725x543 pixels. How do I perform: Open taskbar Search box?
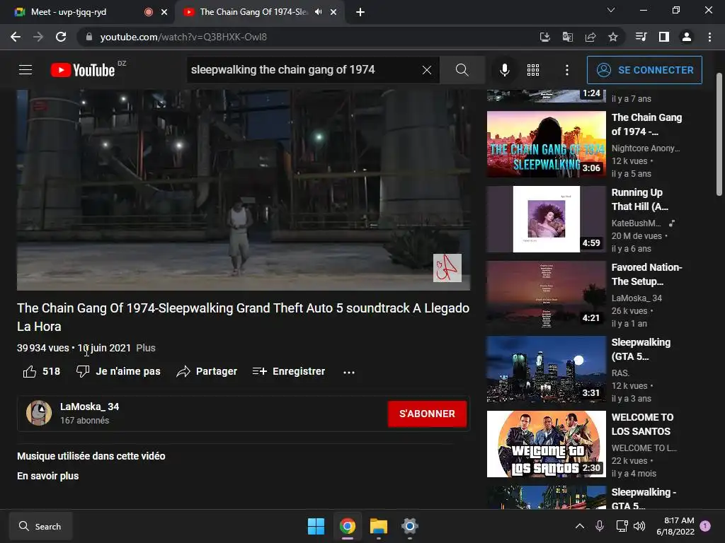[40, 526]
